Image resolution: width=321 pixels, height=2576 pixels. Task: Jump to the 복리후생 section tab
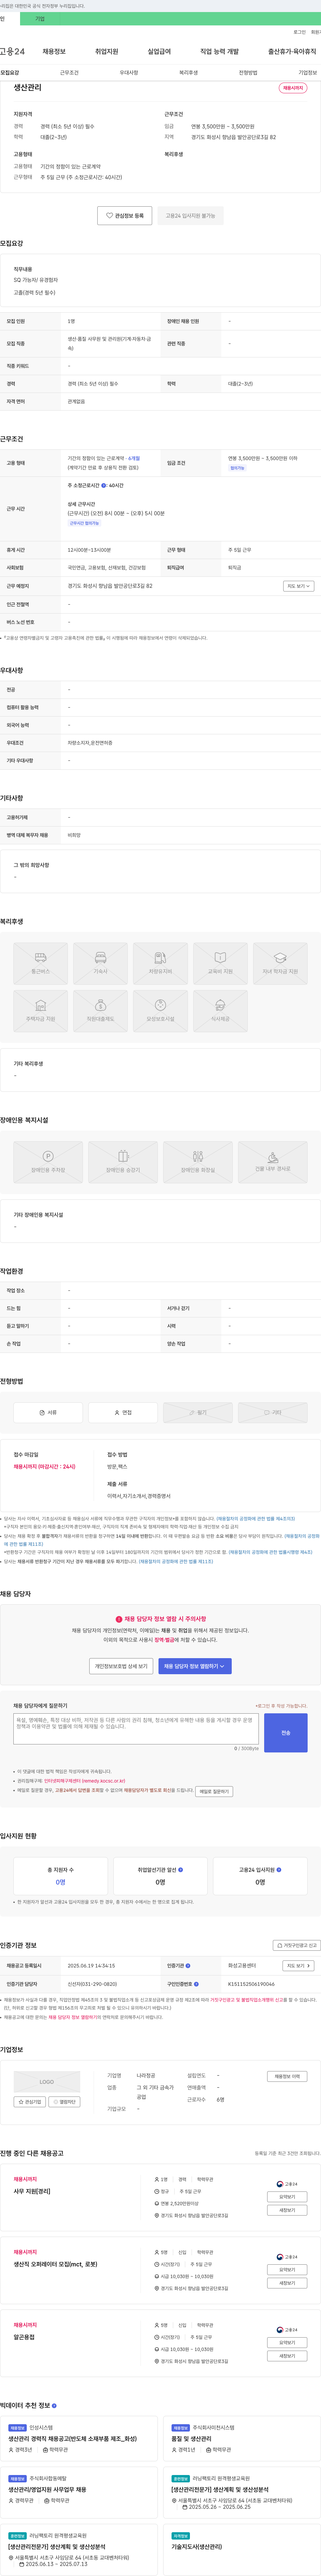click(x=188, y=73)
